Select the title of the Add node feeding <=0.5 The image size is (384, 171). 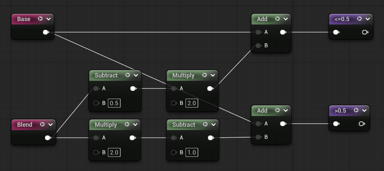(262, 19)
